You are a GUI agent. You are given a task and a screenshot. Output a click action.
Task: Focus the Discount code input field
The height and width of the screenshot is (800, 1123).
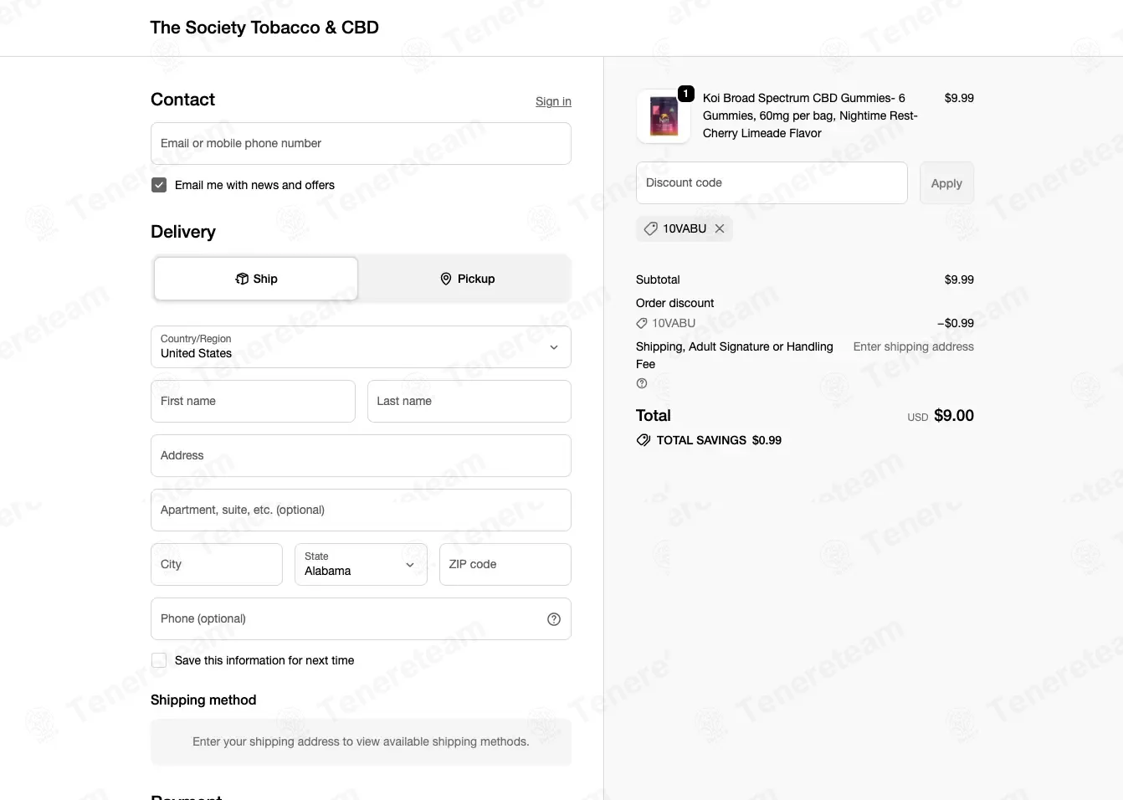772,182
